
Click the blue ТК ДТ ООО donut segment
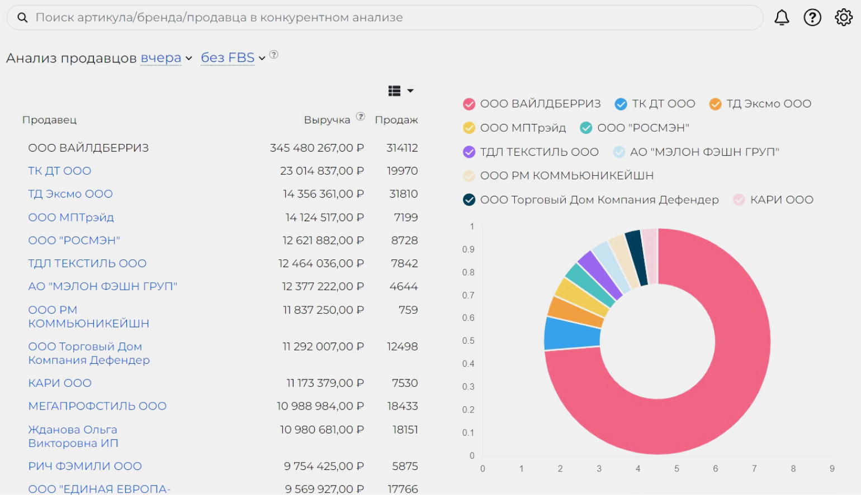pyautogui.click(x=571, y=334)
